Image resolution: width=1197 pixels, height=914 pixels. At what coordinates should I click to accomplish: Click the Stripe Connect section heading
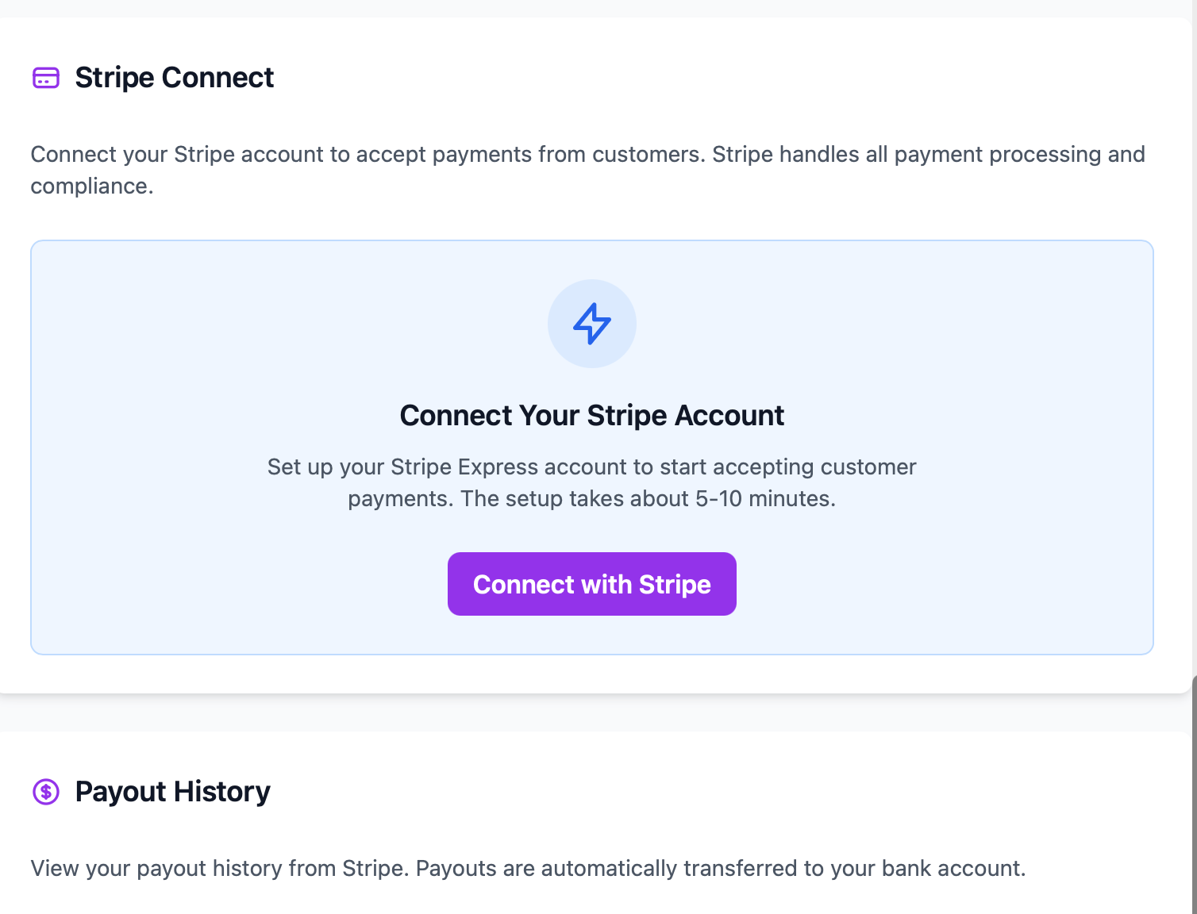[174, 78]
